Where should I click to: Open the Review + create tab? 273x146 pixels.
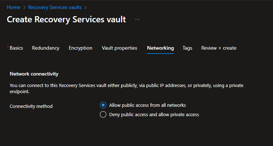coord(219,48)
